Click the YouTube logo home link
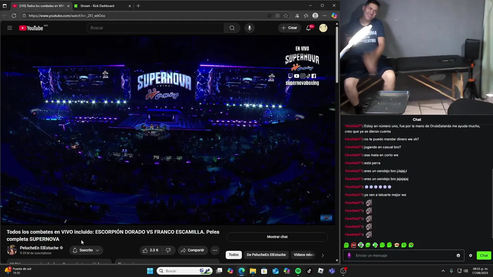The height and width of the screenshot is (277, 493). coord(31,28)
